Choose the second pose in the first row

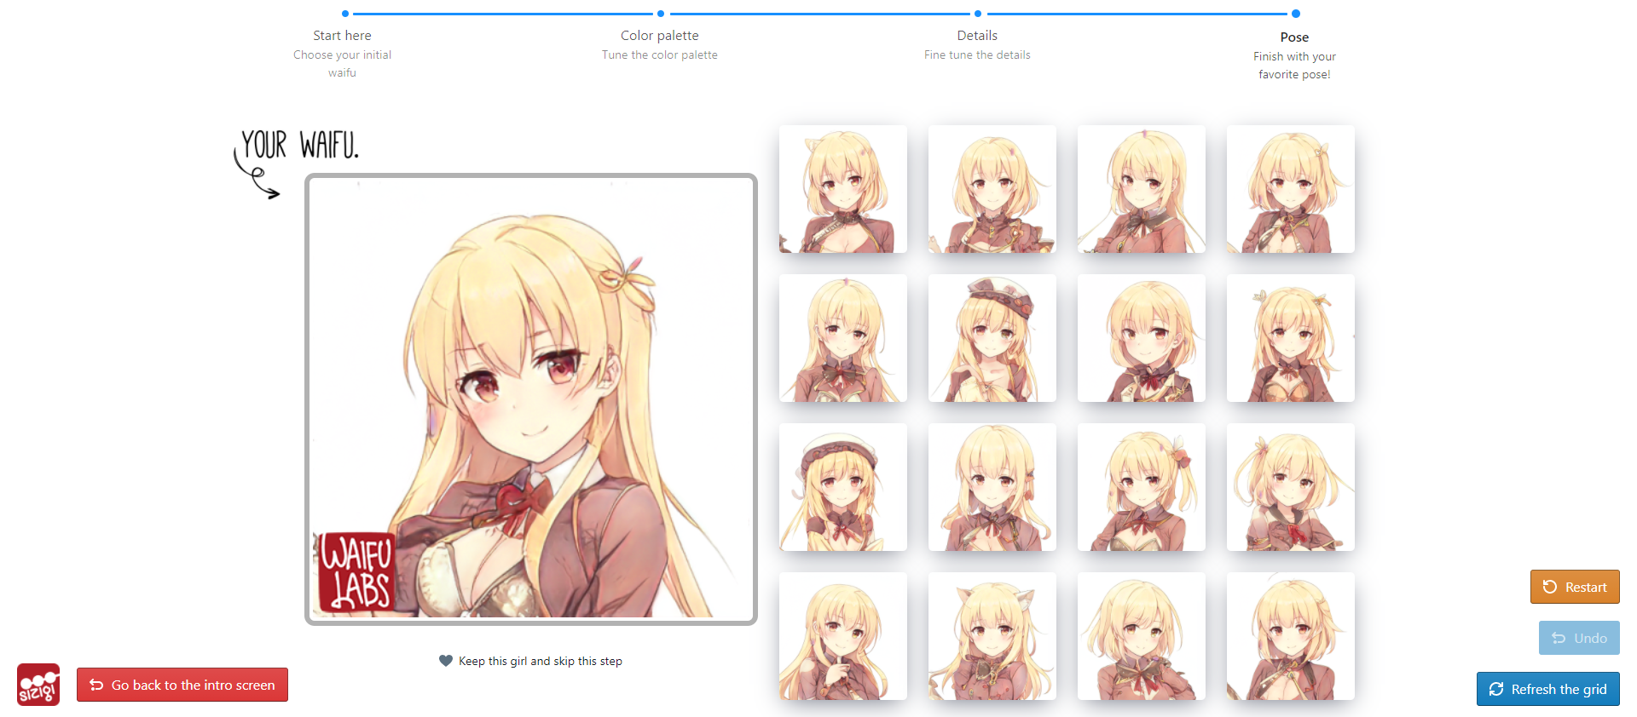[x=992, y=189]
